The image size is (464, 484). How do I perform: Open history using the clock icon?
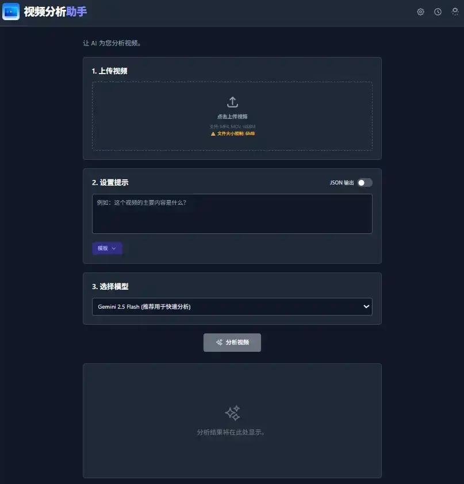point(438,11)
